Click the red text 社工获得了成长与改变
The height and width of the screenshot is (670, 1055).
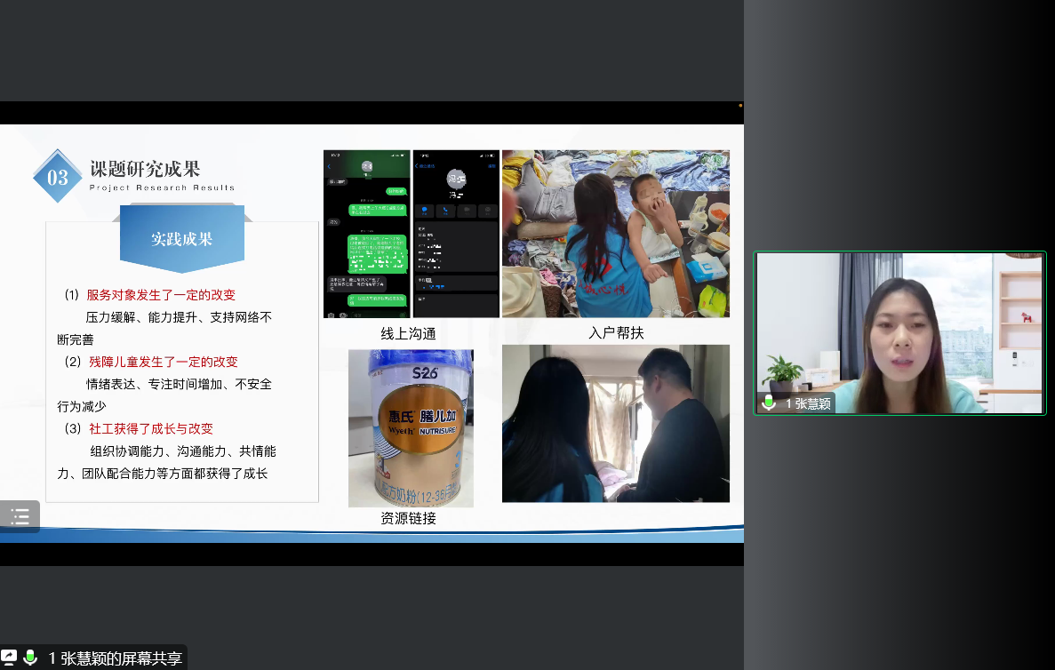click(x=151, y=428)
